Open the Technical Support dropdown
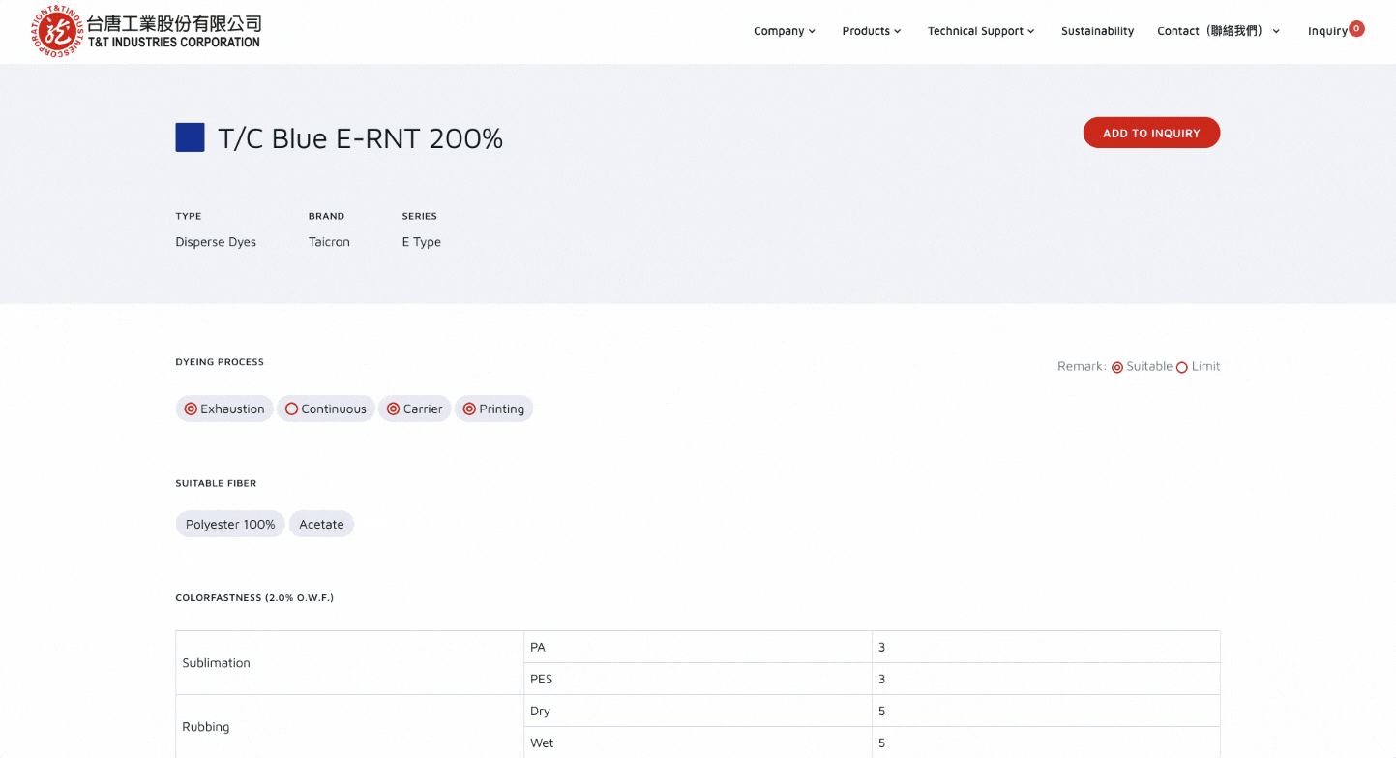 coord(981,31)
